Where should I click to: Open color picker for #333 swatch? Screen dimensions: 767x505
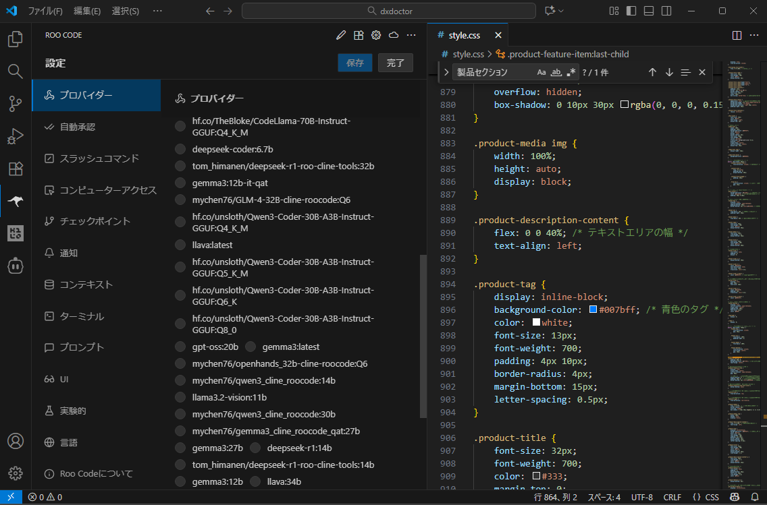(536, 476)
